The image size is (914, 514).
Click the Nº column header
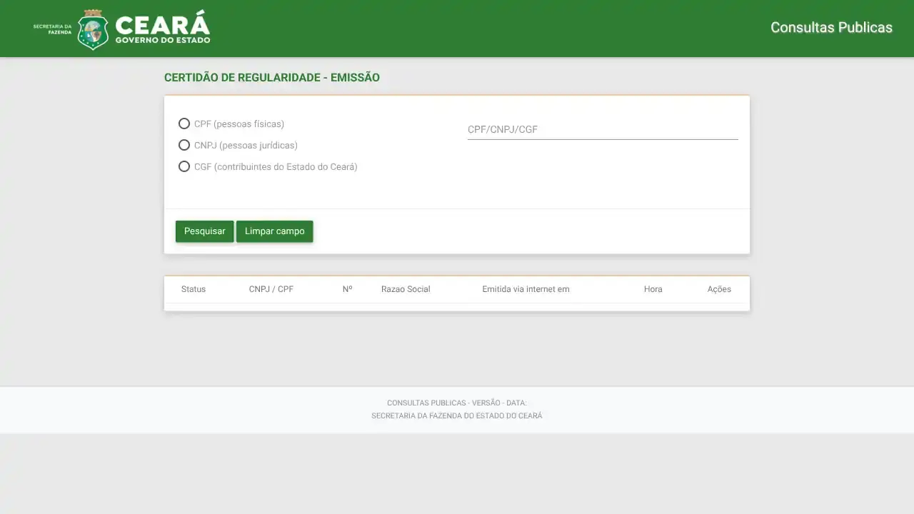(x=347, y=289)
